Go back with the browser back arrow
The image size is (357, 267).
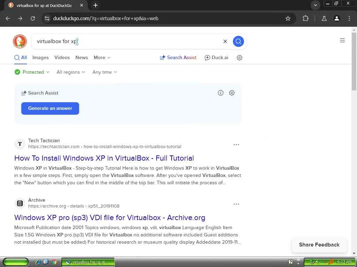click(x=8, y=18)
